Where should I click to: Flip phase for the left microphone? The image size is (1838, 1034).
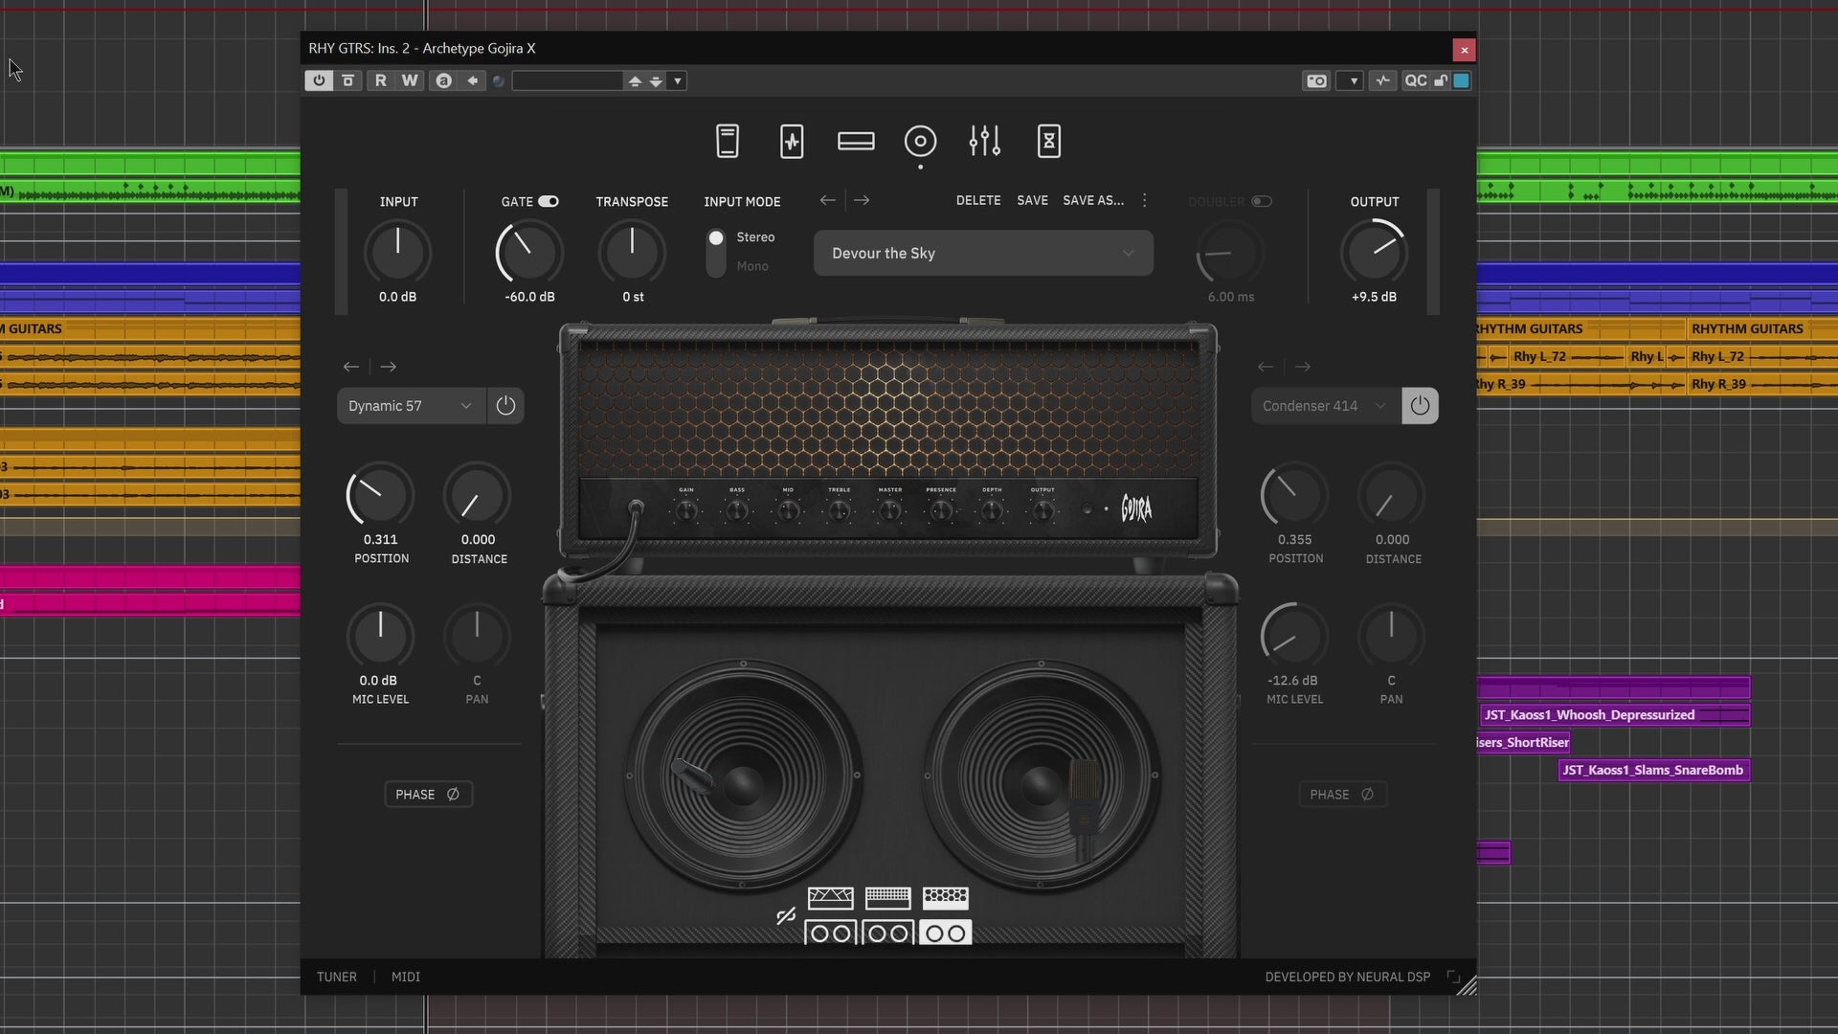pos(428,795)
